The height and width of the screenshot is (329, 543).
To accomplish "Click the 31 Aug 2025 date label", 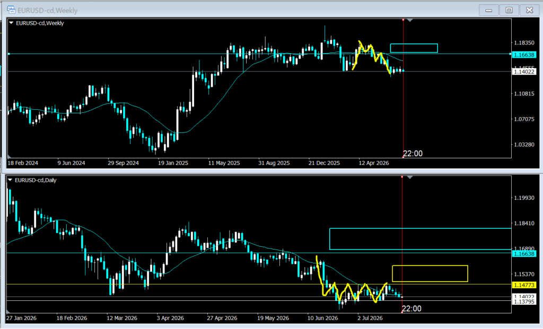I will coord(274,163).
